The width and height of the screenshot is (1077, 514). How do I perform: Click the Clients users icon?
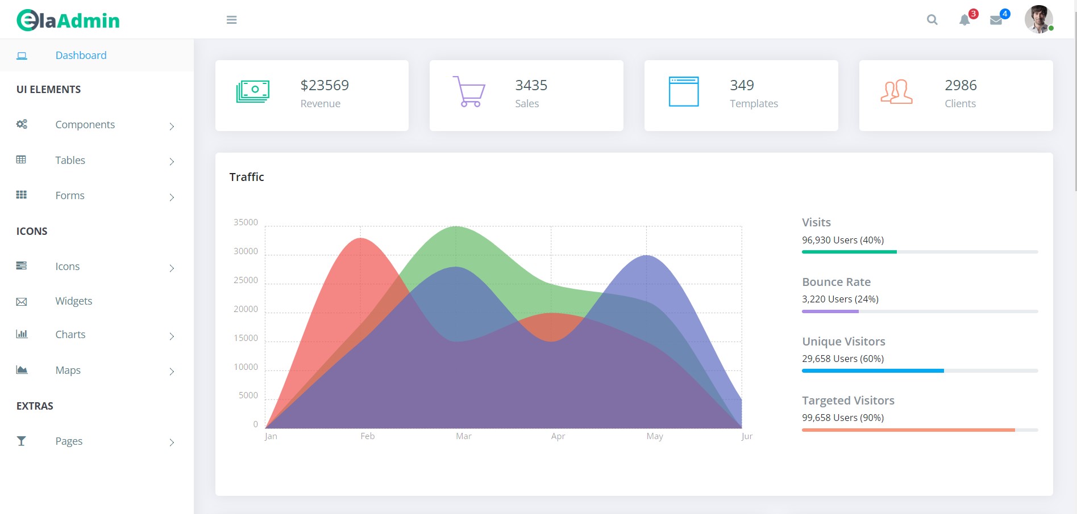coord(897,91)
